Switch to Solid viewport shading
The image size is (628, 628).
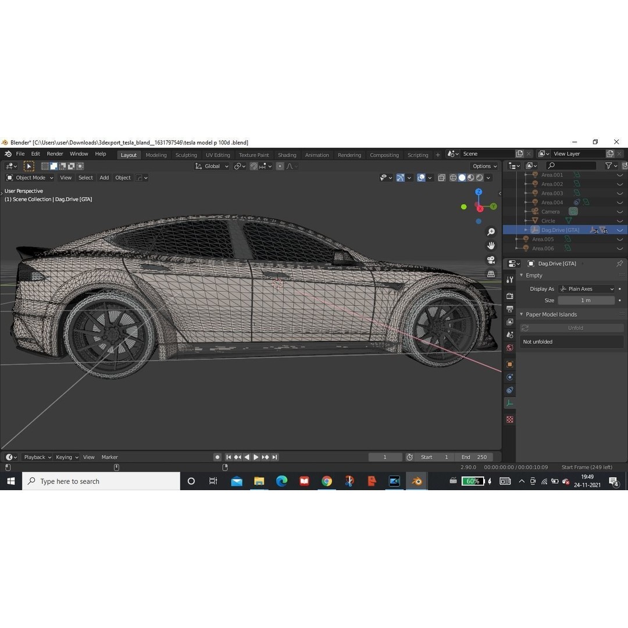(x=462, y=177)
